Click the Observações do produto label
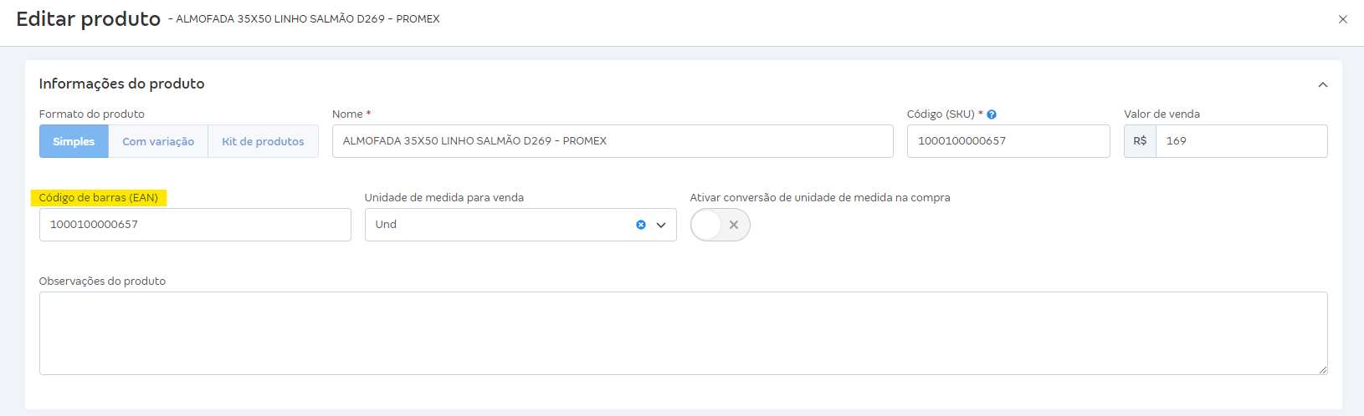 [x=102, y=282]
